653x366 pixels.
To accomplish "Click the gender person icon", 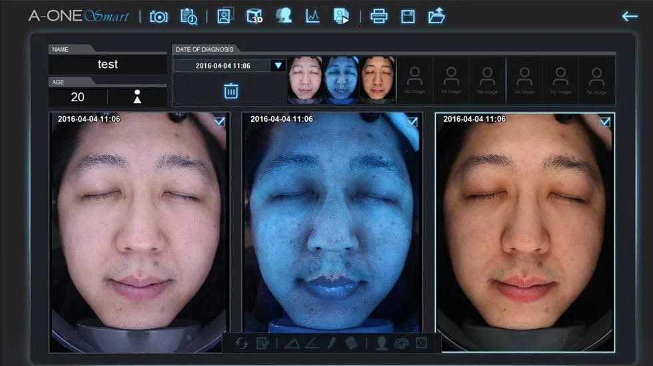I will coord(137,97).
